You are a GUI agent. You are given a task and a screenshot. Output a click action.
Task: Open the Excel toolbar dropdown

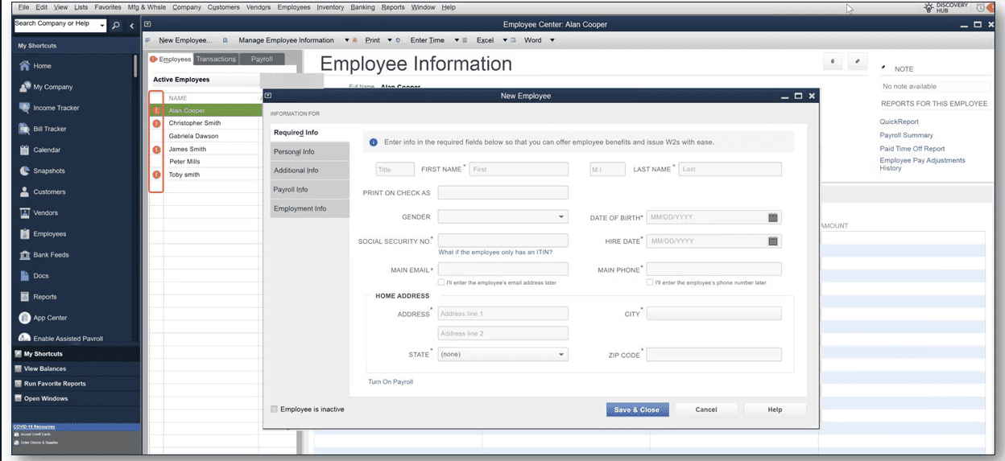pyautogui.click(x=505, y=40)
